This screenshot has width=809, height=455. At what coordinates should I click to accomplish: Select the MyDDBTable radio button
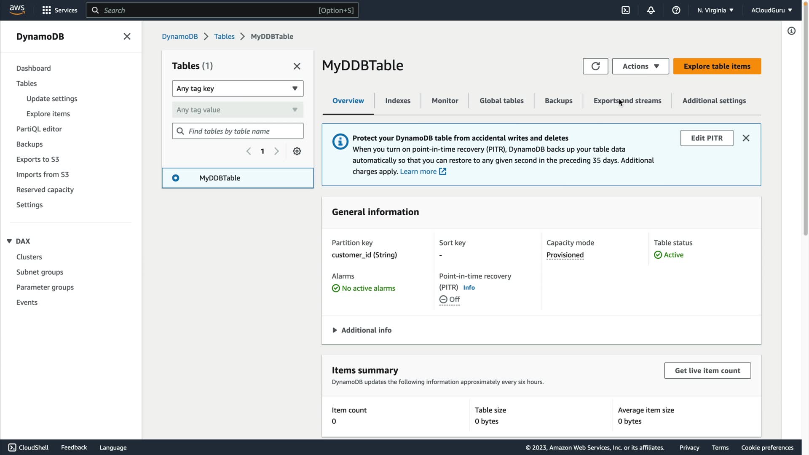coord(176,178)
